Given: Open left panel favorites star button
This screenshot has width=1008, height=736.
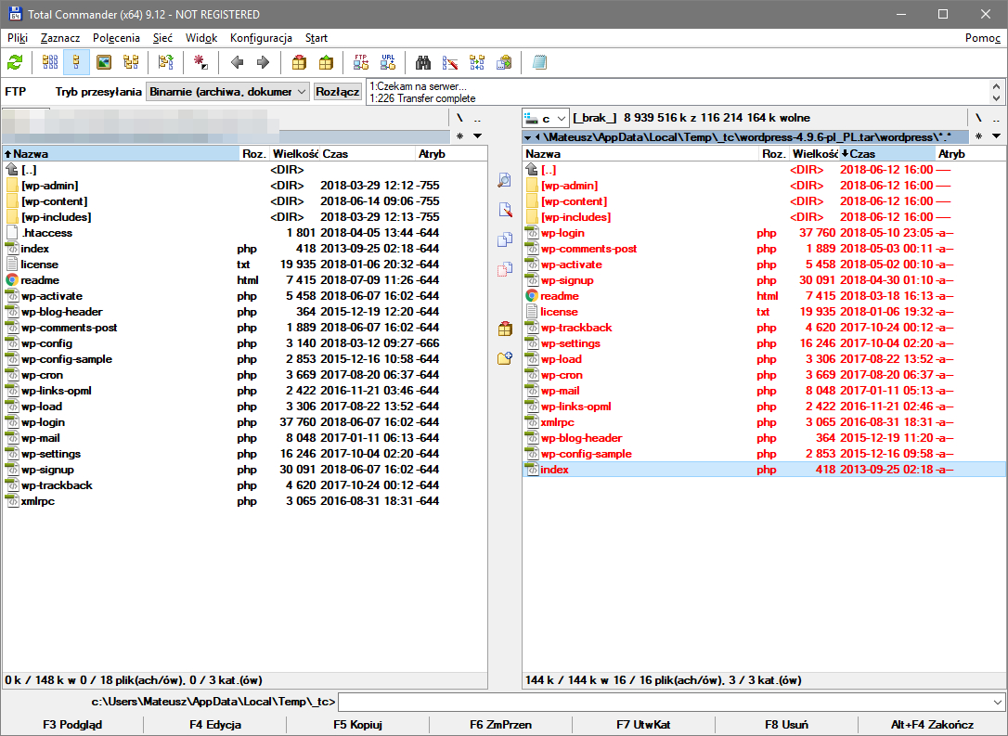Looking at the screenshot, I should click(x=459, y=136).
